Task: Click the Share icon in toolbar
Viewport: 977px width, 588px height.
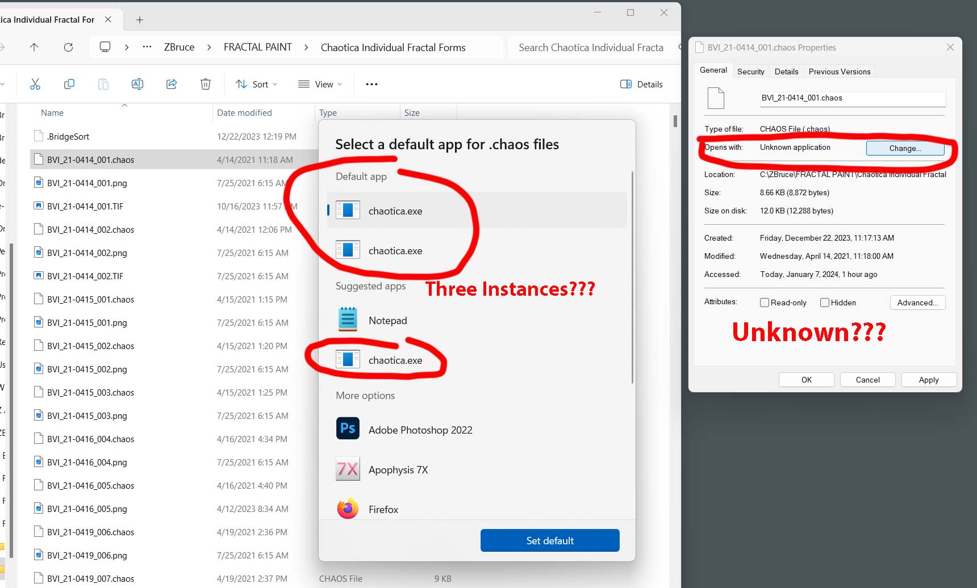Action: point(172,84)
